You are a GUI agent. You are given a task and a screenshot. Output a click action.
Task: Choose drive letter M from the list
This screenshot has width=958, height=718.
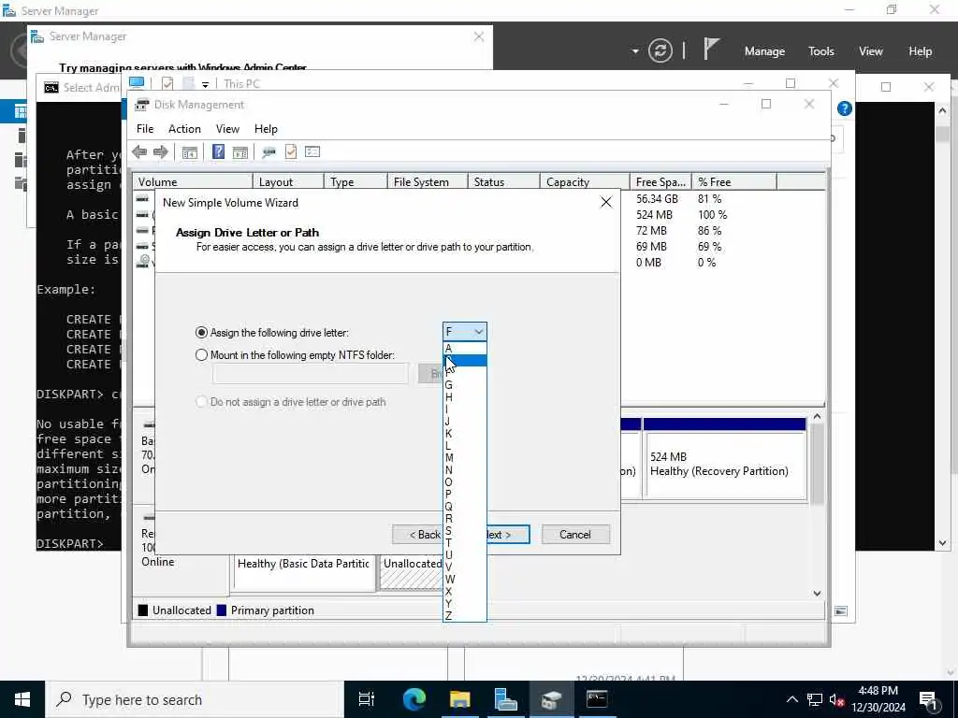tap(464, 458)
